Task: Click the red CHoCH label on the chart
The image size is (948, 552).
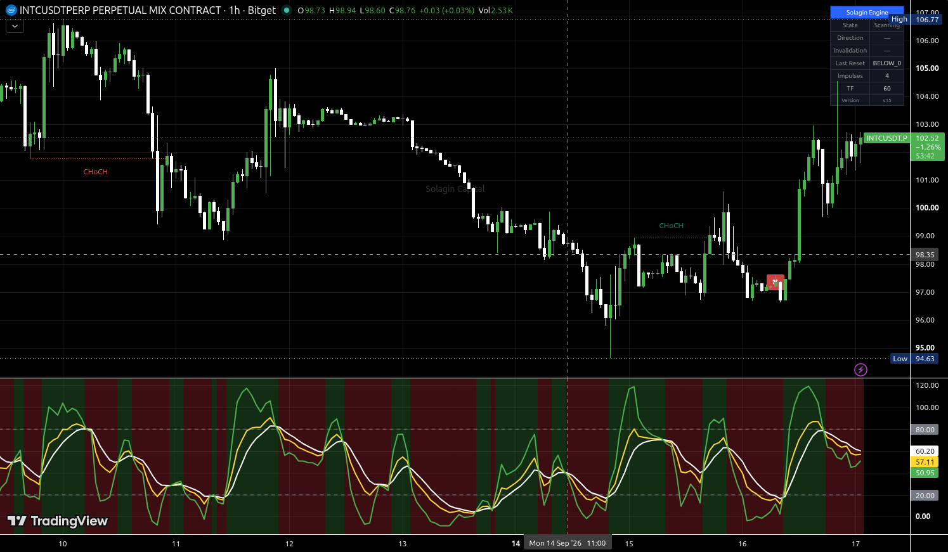Action: coord(96,172)
